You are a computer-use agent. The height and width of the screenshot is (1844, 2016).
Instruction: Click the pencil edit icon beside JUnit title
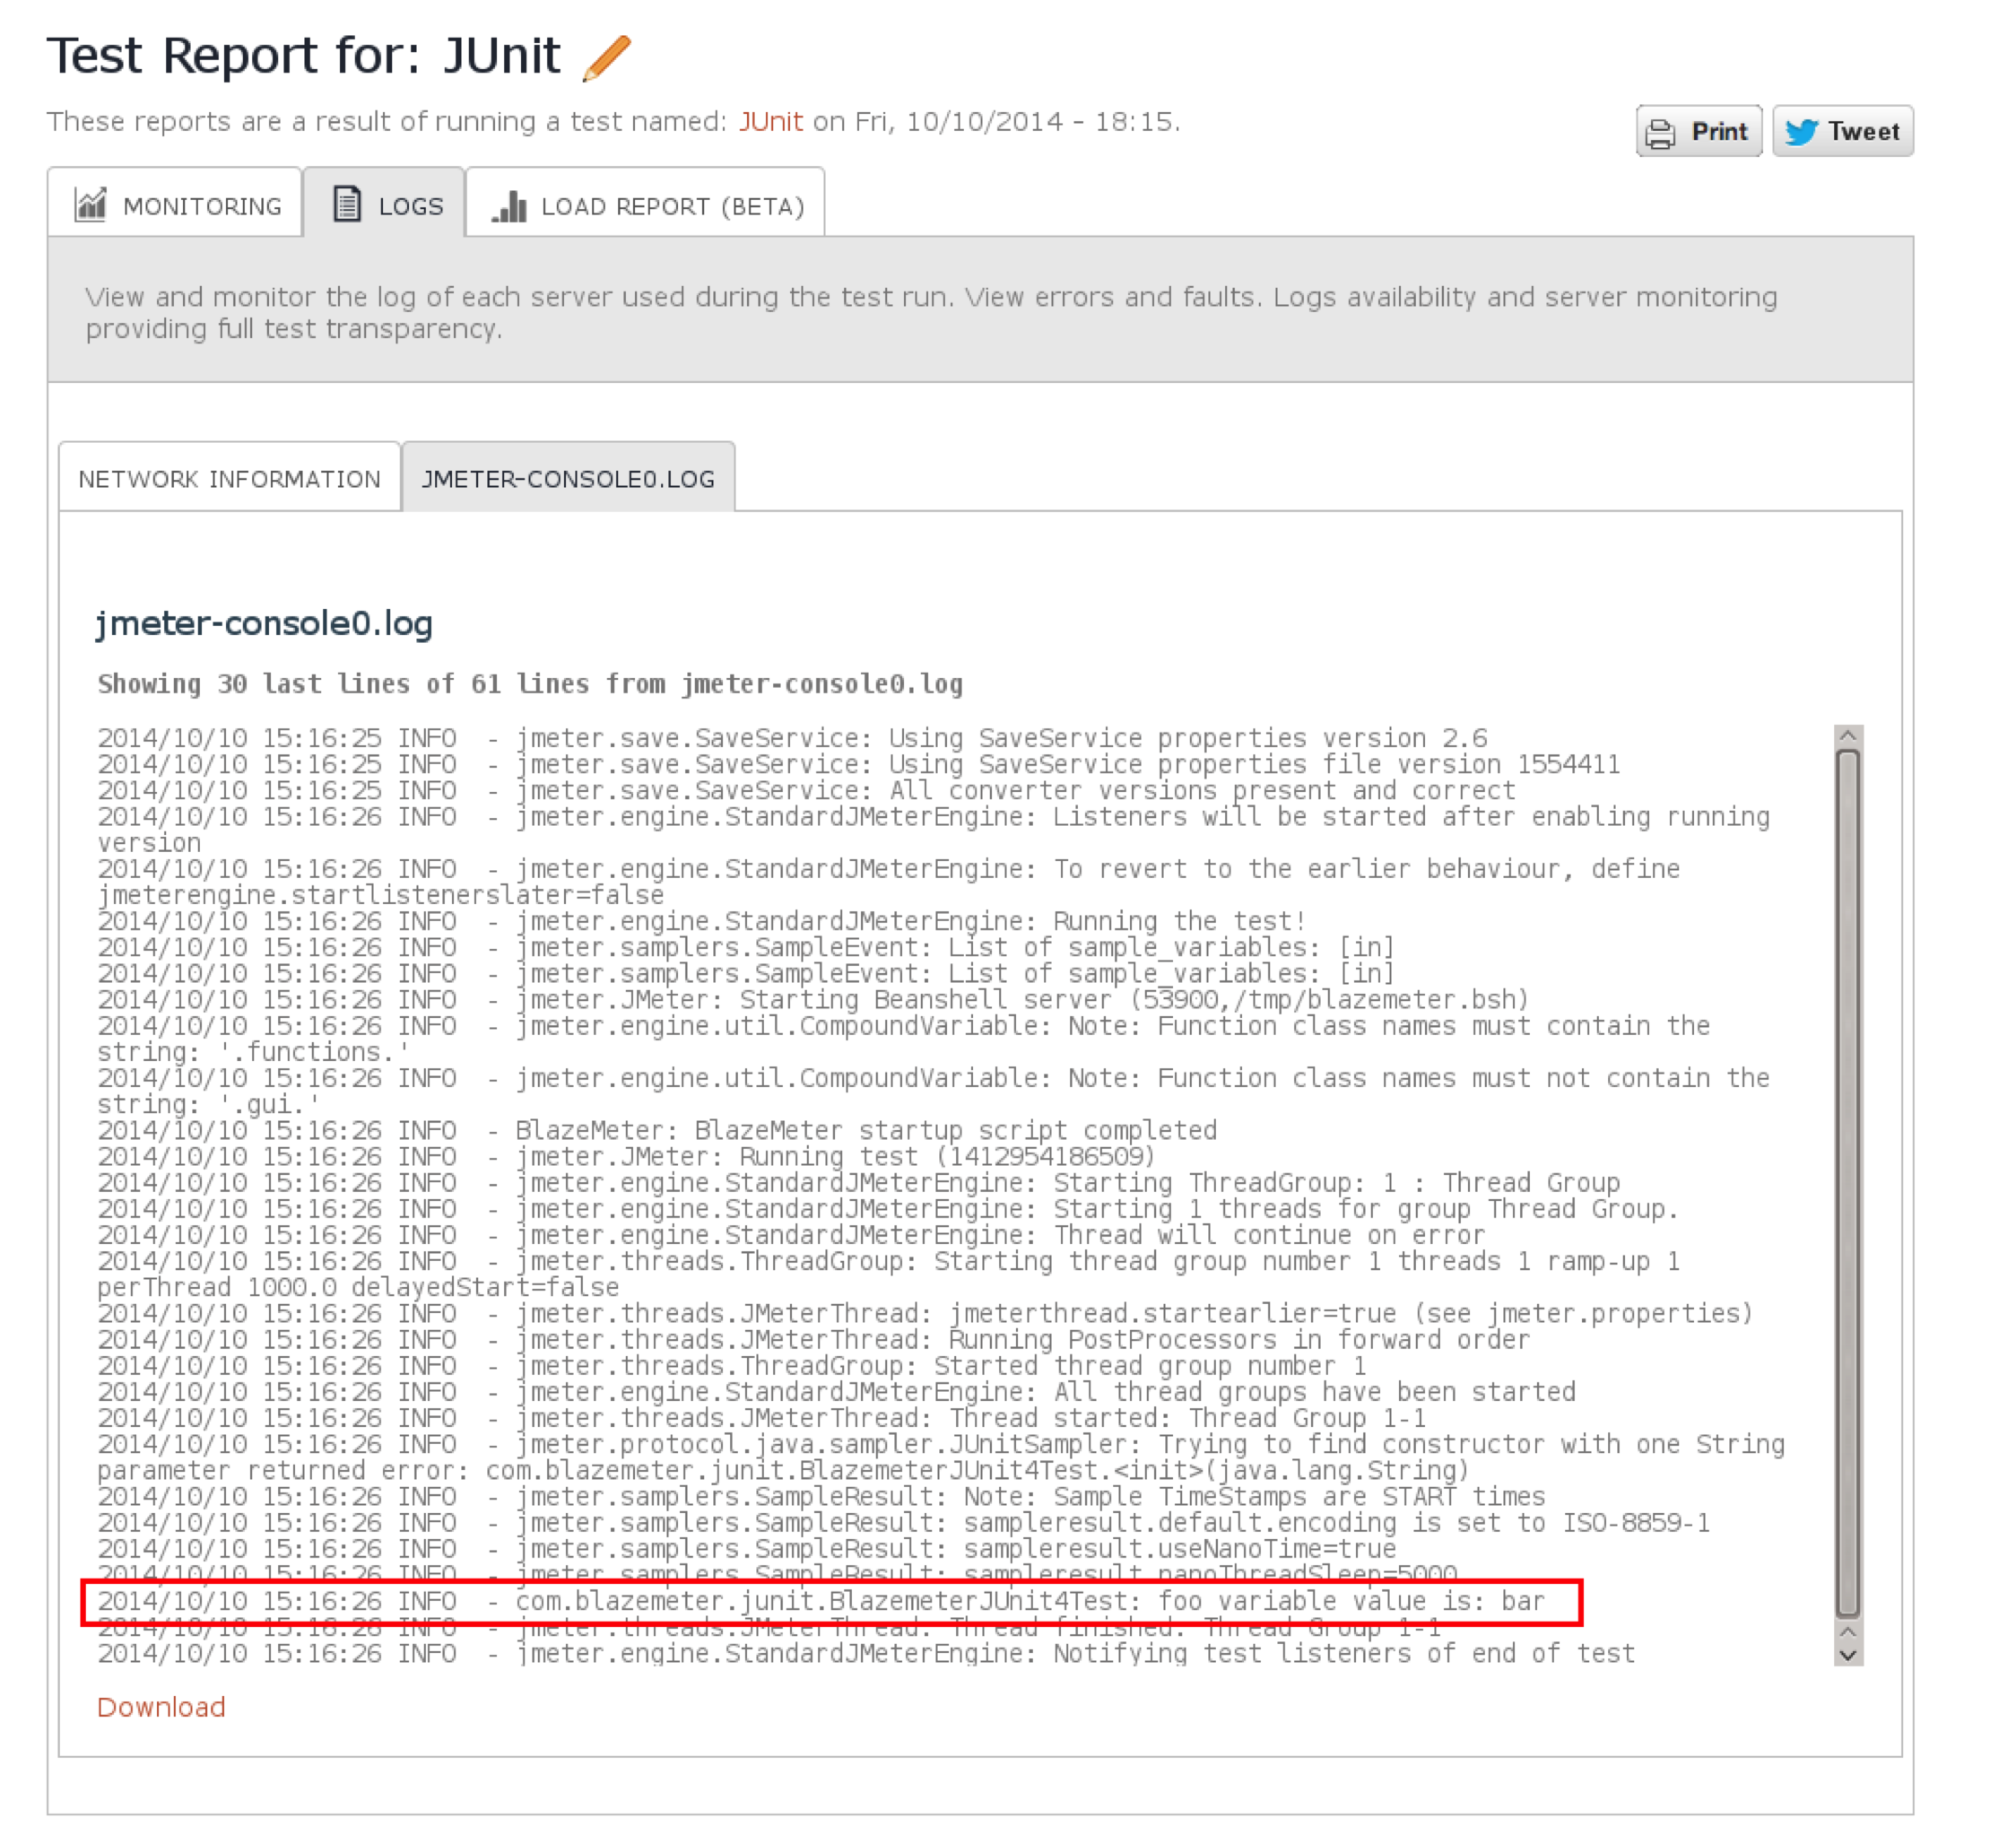[607, 57]
